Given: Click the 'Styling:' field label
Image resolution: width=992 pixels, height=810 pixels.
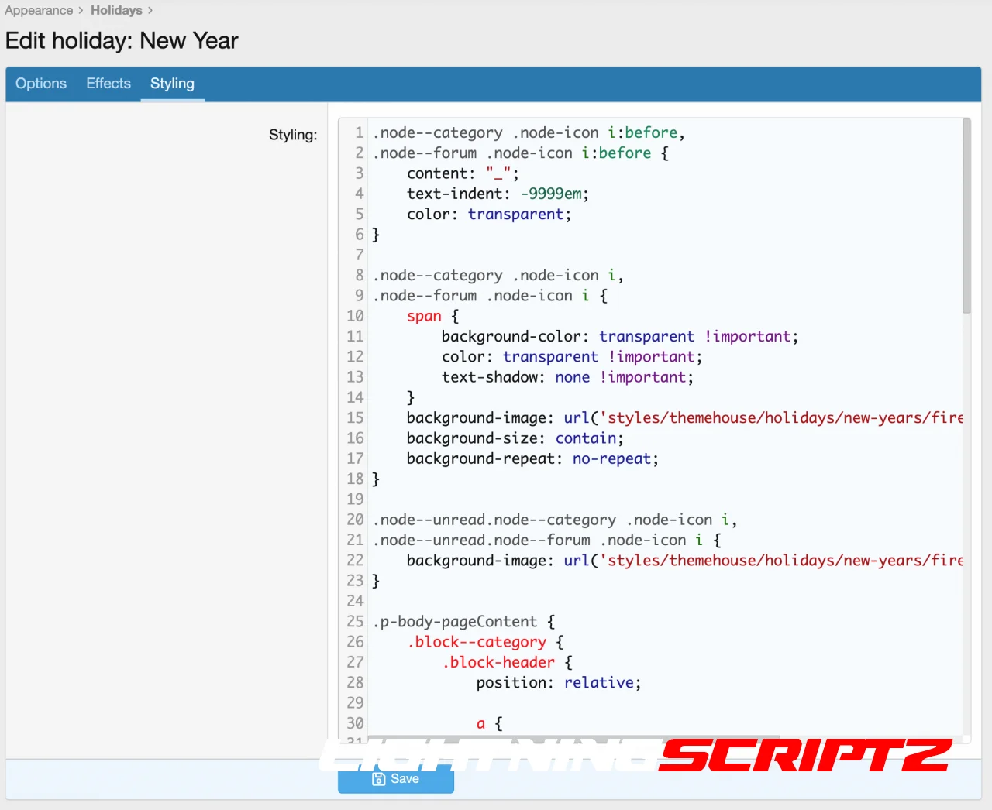Looking at the screenshot, I should (x=293, y=135).
